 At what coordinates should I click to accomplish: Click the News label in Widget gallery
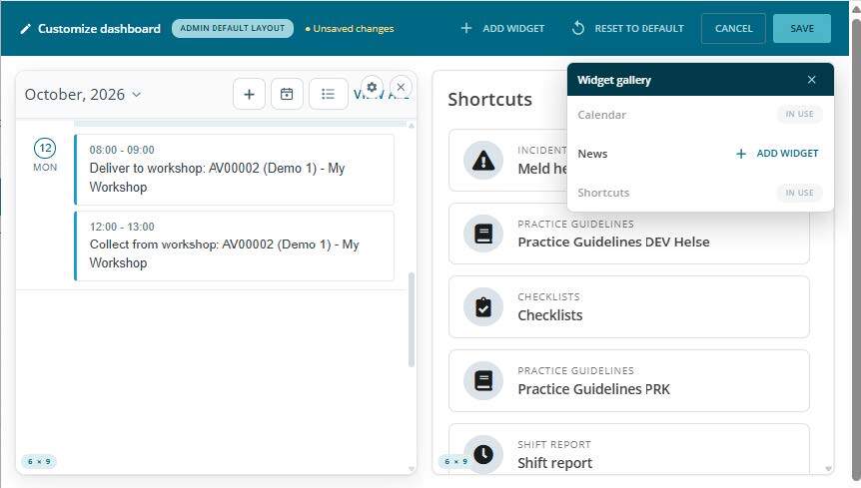pos(592,154)
